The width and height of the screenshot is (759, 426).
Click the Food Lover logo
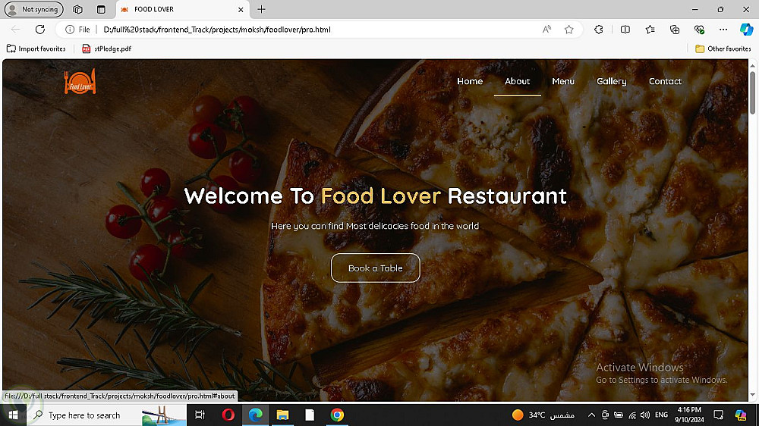[x=80, y=81]
